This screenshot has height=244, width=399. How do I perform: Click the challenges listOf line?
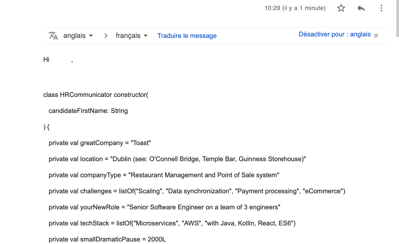[x=197, y=191]
